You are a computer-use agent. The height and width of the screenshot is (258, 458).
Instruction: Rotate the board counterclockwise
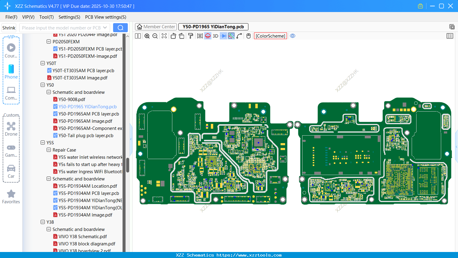173,36
